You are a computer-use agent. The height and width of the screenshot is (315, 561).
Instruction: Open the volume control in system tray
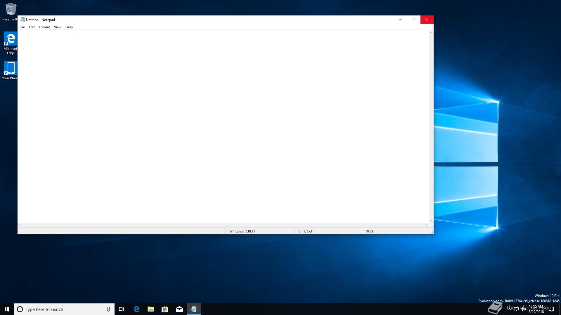(523, 309)
